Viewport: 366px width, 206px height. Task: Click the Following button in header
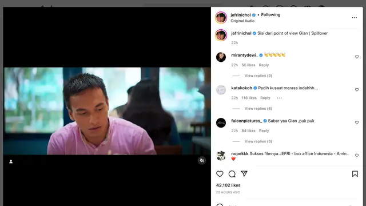pos(270,15)
